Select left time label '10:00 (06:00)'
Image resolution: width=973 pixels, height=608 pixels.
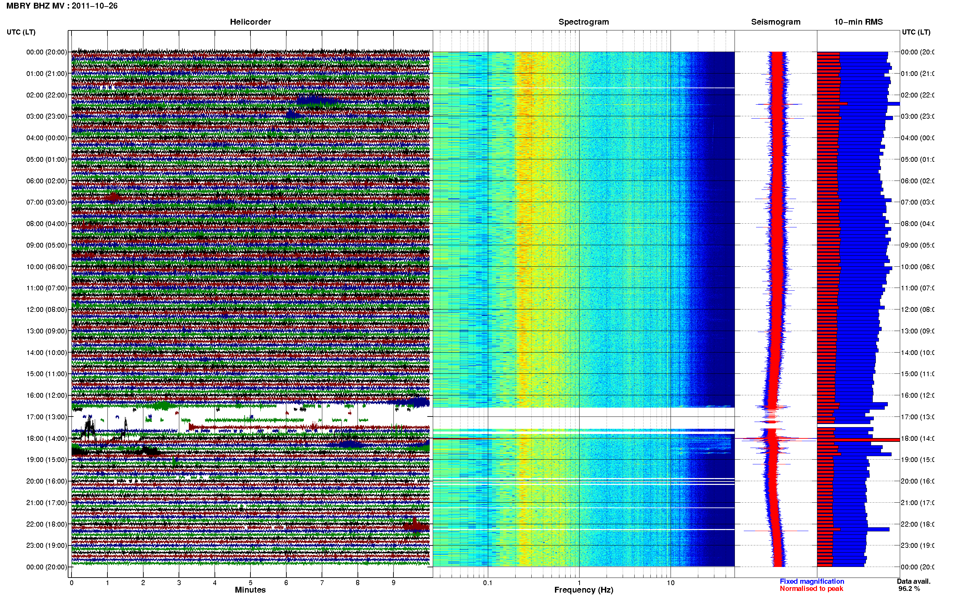47,267
